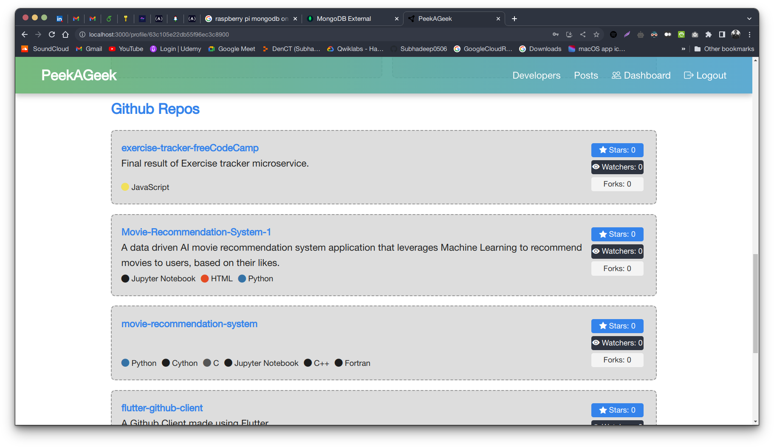The width and height of the screenshot is (774, 447).
Task: Log out via the Logout link
Action: pyautogui.click(x=705, y=75)
